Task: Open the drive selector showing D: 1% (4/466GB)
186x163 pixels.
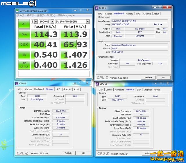Action: coord(72,21)
